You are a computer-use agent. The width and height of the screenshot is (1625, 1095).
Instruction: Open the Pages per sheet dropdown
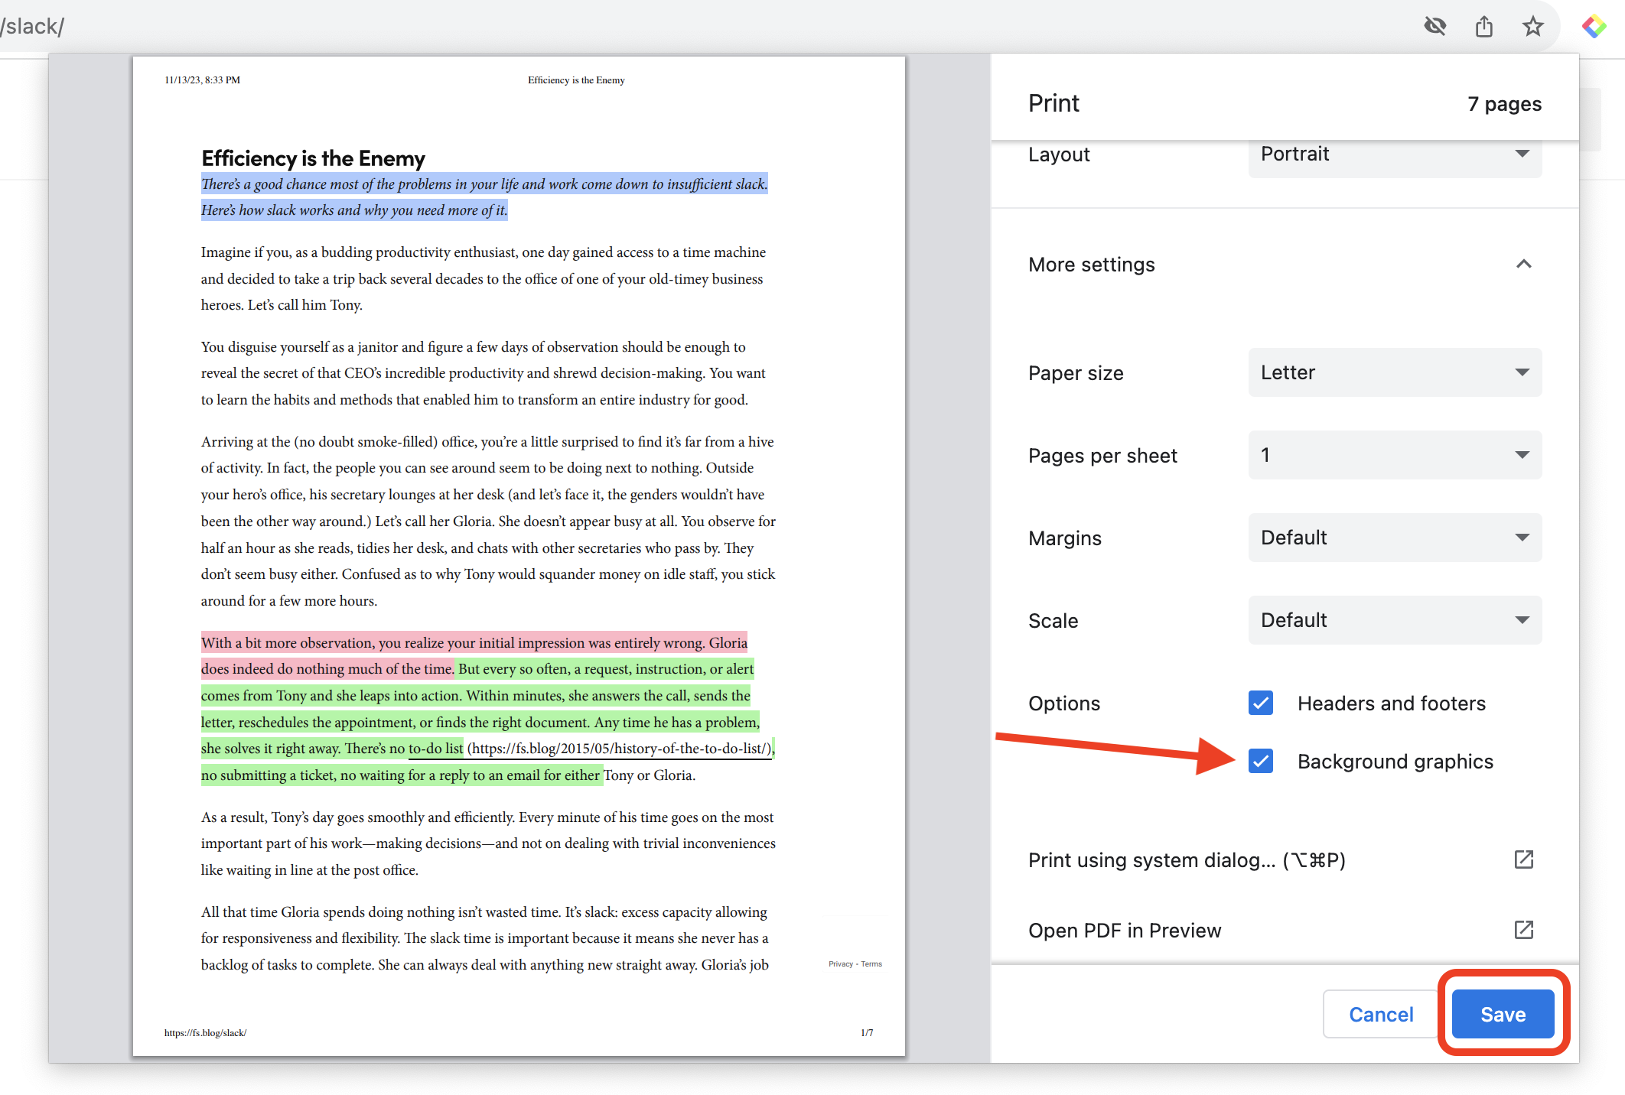[x=1395, y=455]
